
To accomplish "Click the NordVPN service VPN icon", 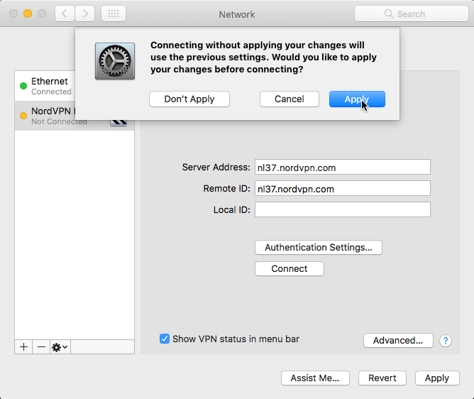I will 118,121.
